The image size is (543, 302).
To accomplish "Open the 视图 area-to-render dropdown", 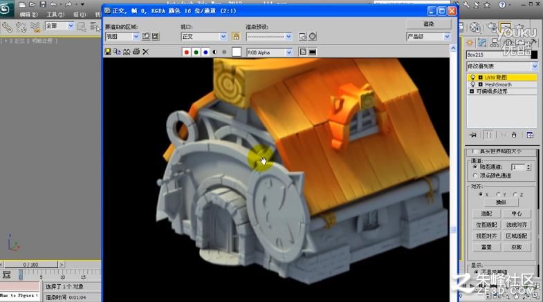I will click(x=122, y=37).
